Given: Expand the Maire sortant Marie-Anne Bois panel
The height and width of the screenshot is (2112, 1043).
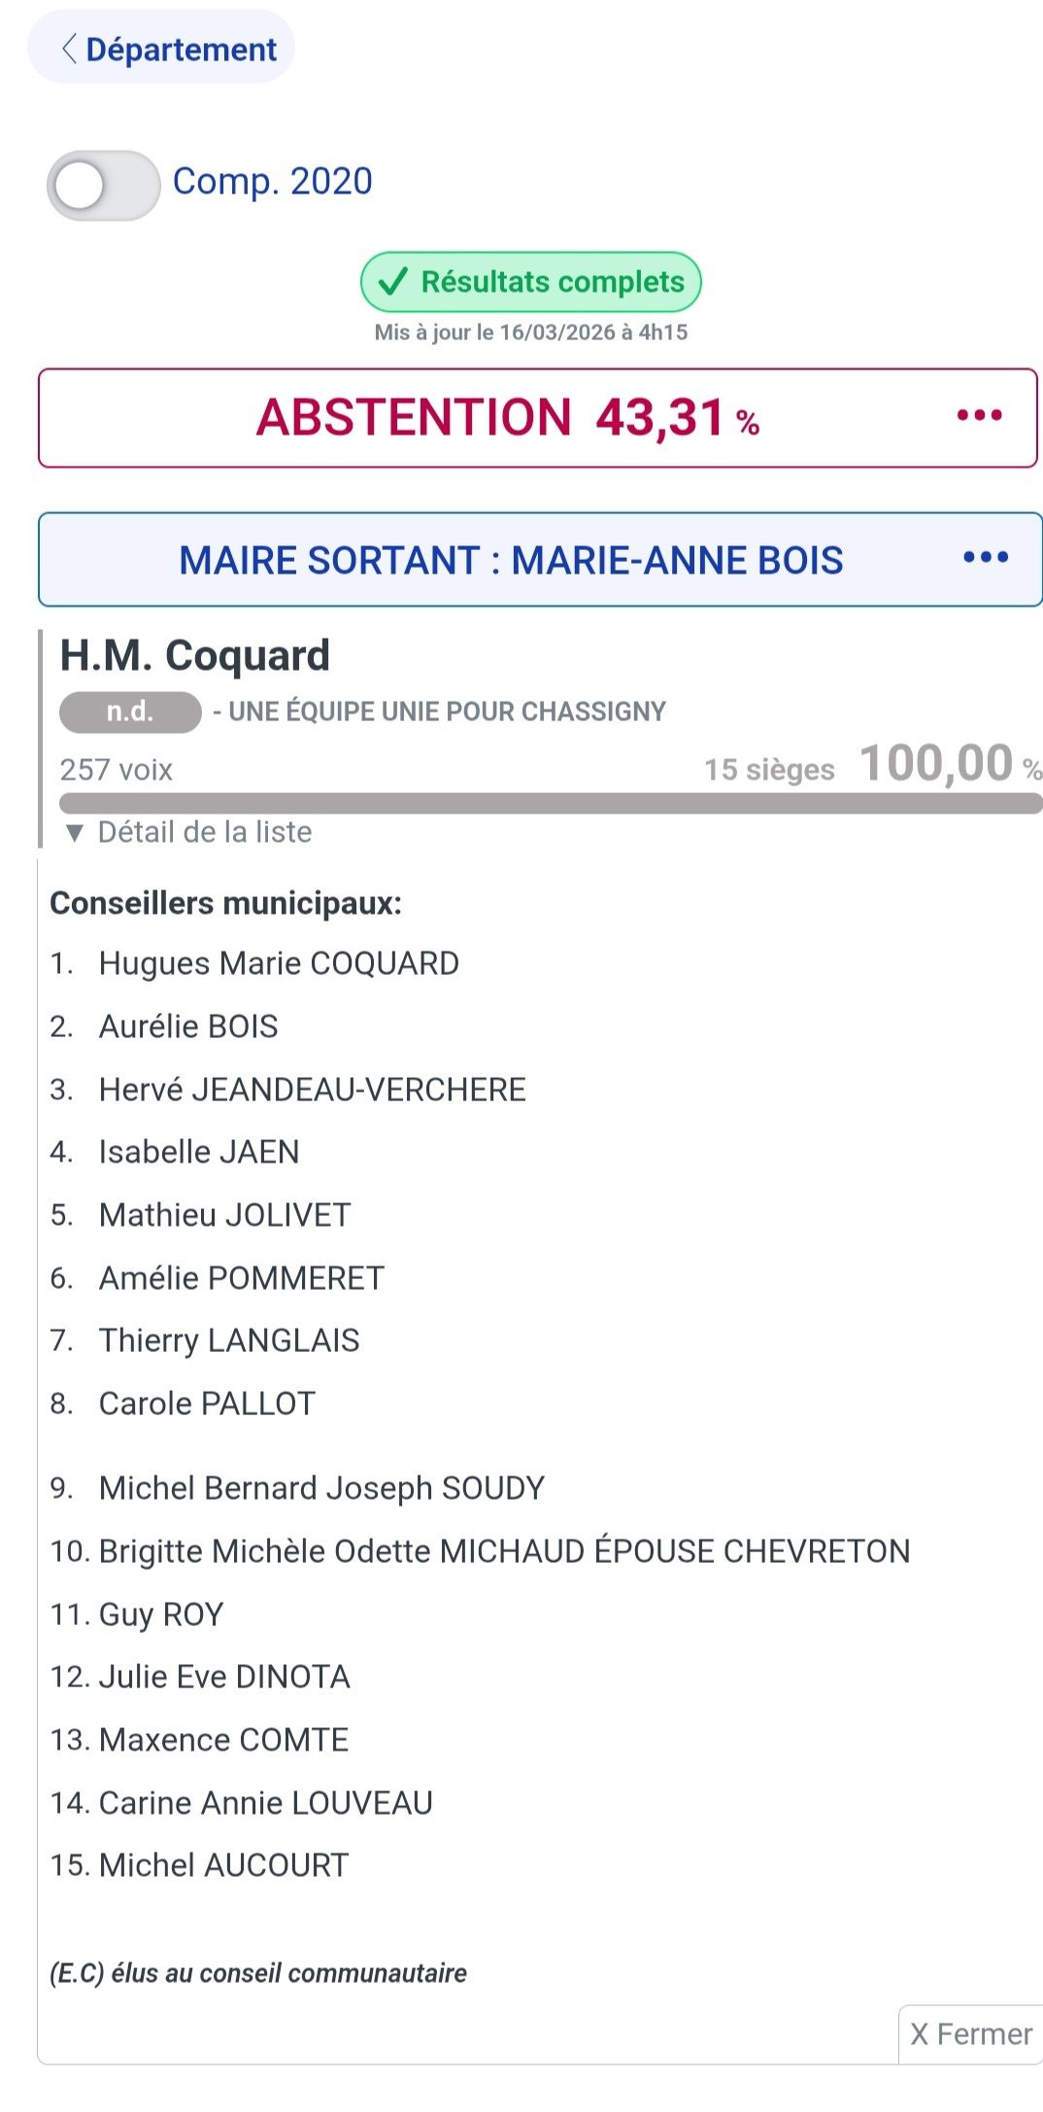Looking at the screenshot, I should [x=511, y=560].
